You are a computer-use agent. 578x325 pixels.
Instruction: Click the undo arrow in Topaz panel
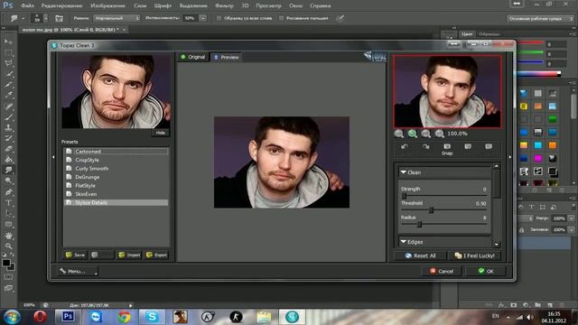(x=405, y=146)
